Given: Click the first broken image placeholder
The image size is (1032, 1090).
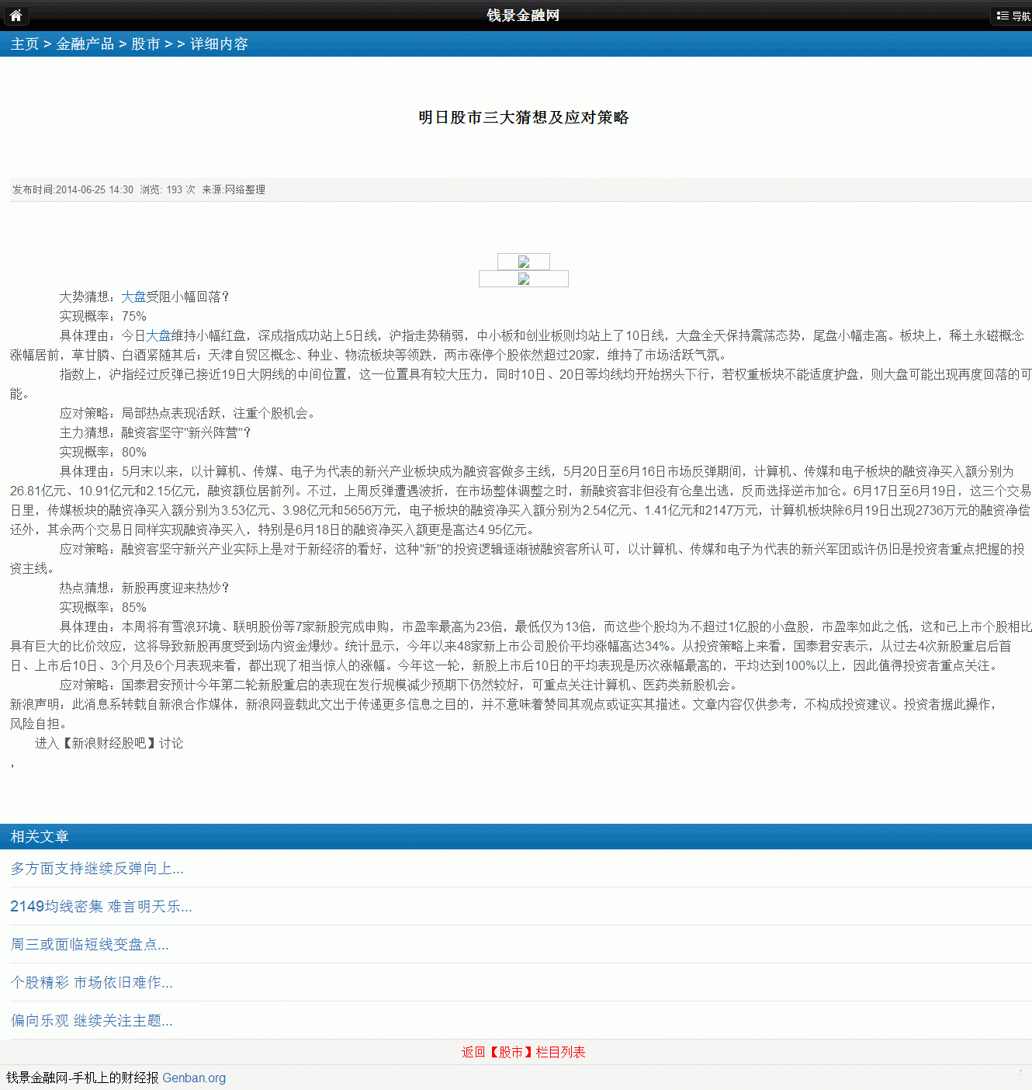Looking at the screenshot, I should coord(524,262).
